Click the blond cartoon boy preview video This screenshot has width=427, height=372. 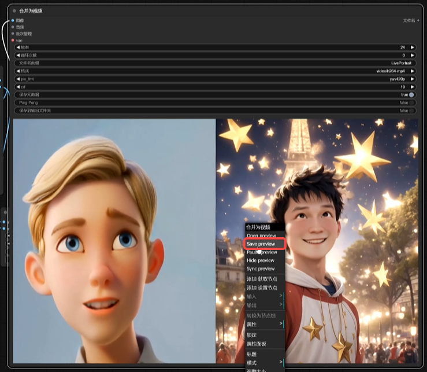(114, 241)
